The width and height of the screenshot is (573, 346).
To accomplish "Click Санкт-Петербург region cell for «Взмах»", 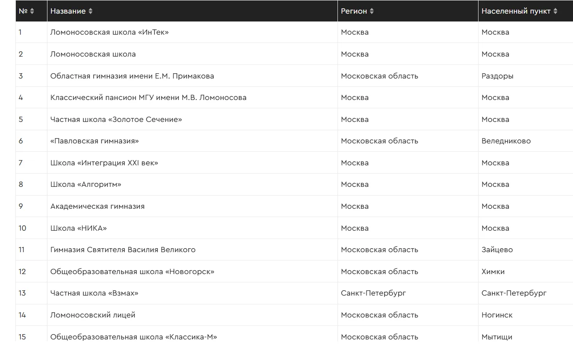I will click(x=408, y=293).
